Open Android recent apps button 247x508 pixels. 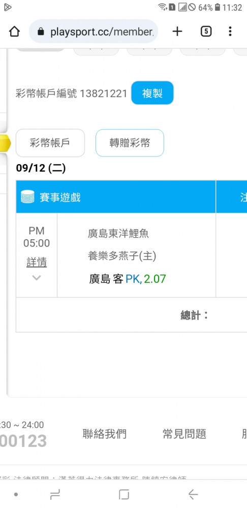[x=55, y=494]
